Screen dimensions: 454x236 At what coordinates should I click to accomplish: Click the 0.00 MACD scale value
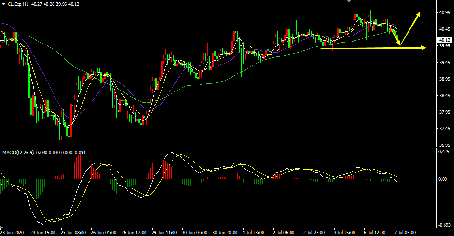coord(443,179)
